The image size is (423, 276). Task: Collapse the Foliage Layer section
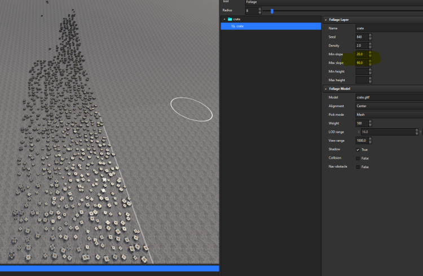pos(326,20)
